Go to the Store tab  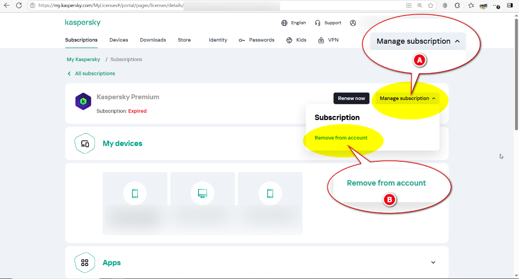184,40
